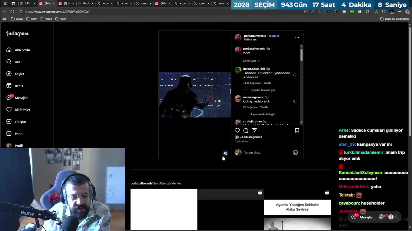Open the Ara search sidebar item
Image resolution: width=412 pixels, height=231 pixels.
click(13, 62)
